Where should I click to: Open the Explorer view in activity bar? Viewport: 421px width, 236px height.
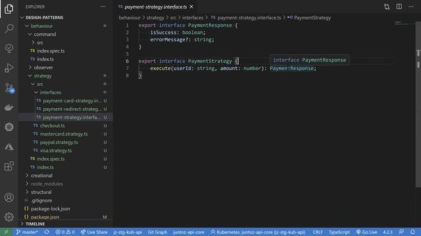point(9,9)
